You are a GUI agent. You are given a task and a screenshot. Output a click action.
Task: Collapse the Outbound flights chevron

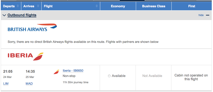click(x=4, y=15)
